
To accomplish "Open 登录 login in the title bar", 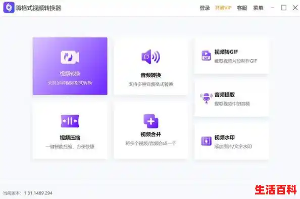I will click(x=205, y=8).
